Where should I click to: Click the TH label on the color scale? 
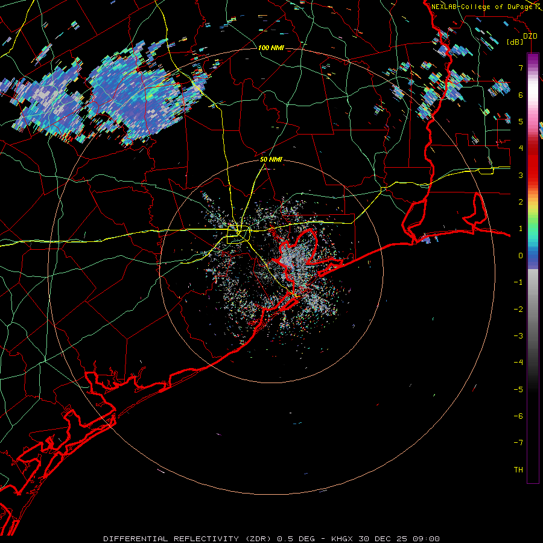pos(518,470)
